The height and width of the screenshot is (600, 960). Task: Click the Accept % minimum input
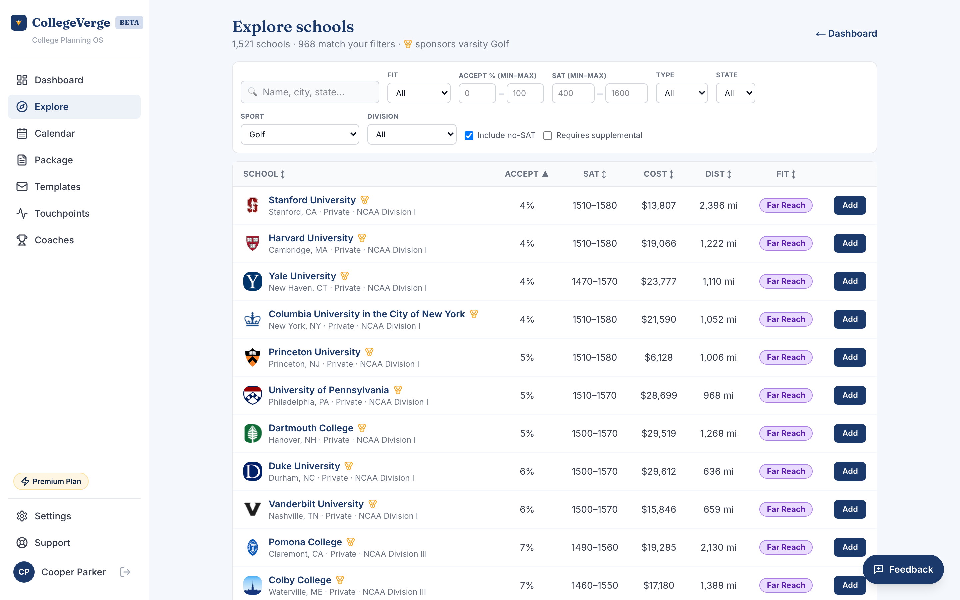(477, 93)
